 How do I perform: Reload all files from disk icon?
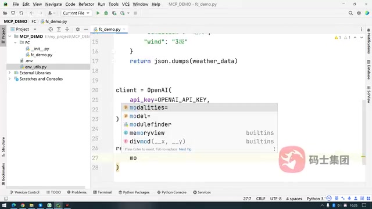point(22,13)
